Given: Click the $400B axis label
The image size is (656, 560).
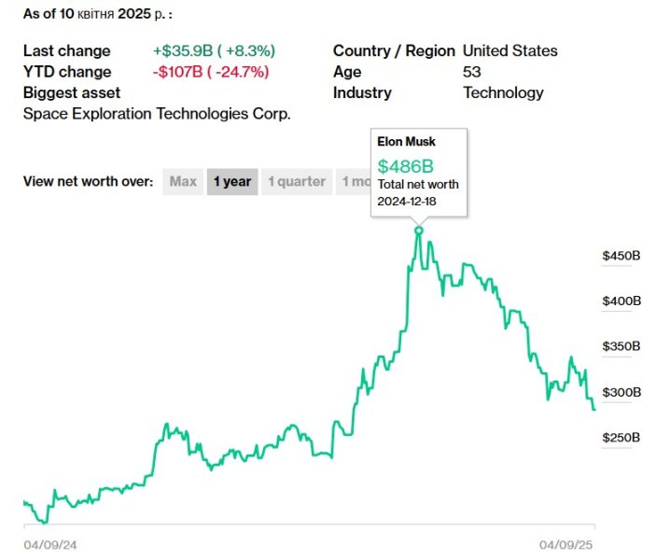Looking at the screenshot, I should tap(622, 301).
